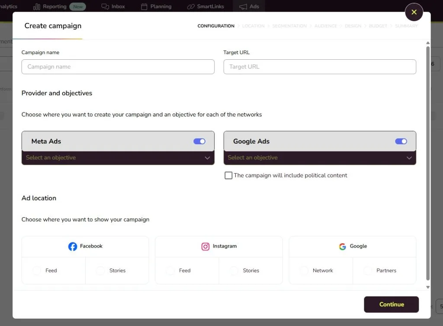This screenshot has width=443, height=326.
Task: Close the Create campaign dialog
Action: click(414, 12)
